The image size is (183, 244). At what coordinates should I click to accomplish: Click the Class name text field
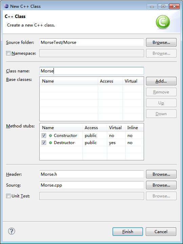coord(91,71)
